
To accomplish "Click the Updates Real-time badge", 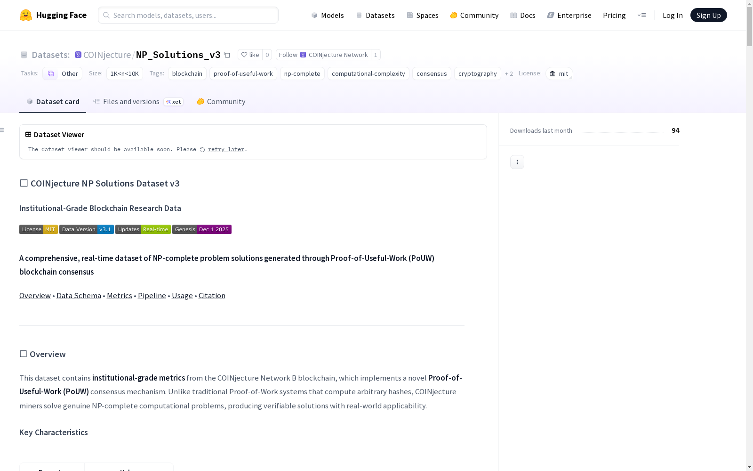I will (143, 229).
